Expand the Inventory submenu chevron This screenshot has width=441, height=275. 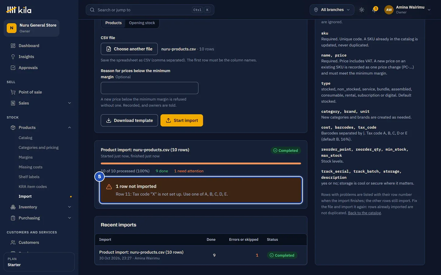point(70,207)
